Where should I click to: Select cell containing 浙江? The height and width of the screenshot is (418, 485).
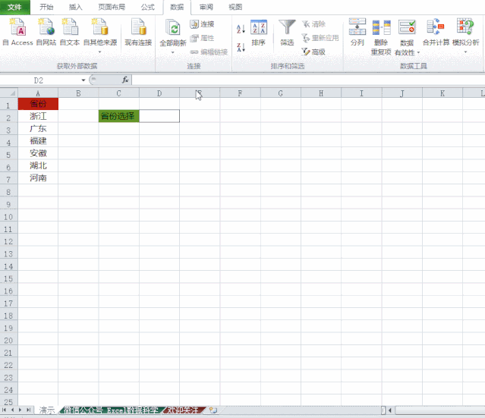coord(38,116)
